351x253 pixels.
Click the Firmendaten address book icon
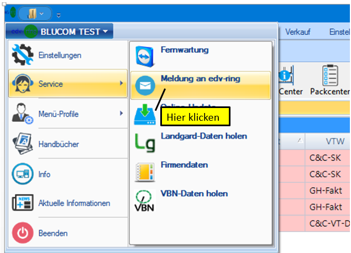[x=145, y=171]
